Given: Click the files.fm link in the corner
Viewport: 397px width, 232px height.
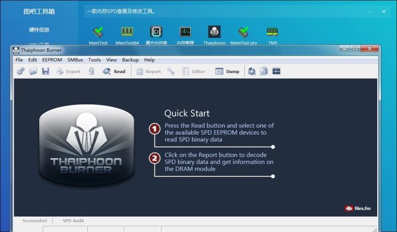Looking at the screenshot, I should [x=357, y=208].
